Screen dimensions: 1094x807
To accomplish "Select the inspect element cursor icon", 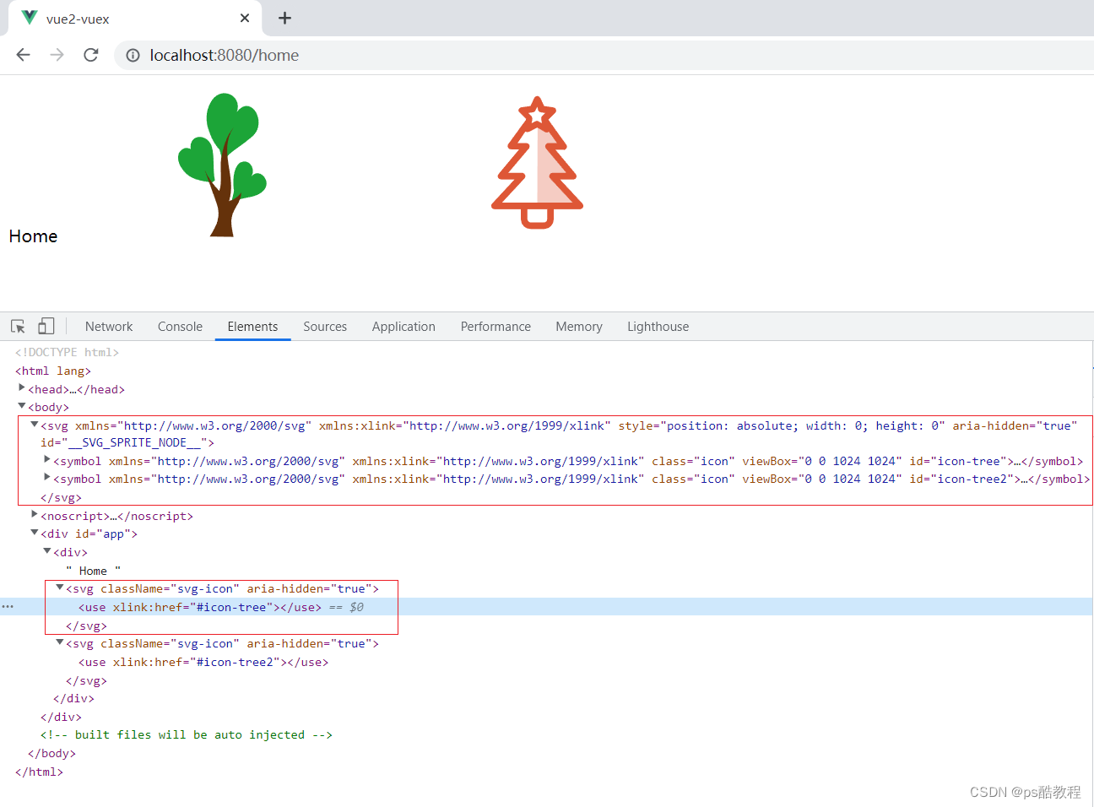I will tap(17, 326).
